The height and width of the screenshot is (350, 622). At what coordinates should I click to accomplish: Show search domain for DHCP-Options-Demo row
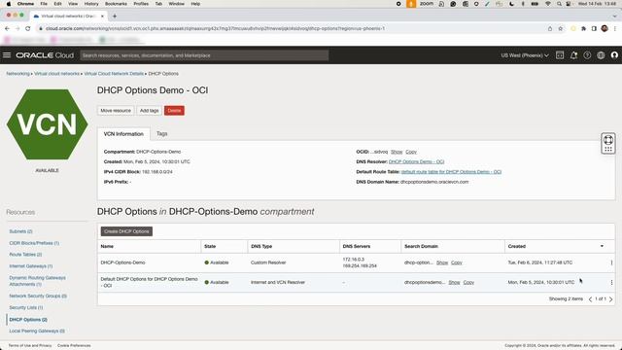(x=442, y=262)
